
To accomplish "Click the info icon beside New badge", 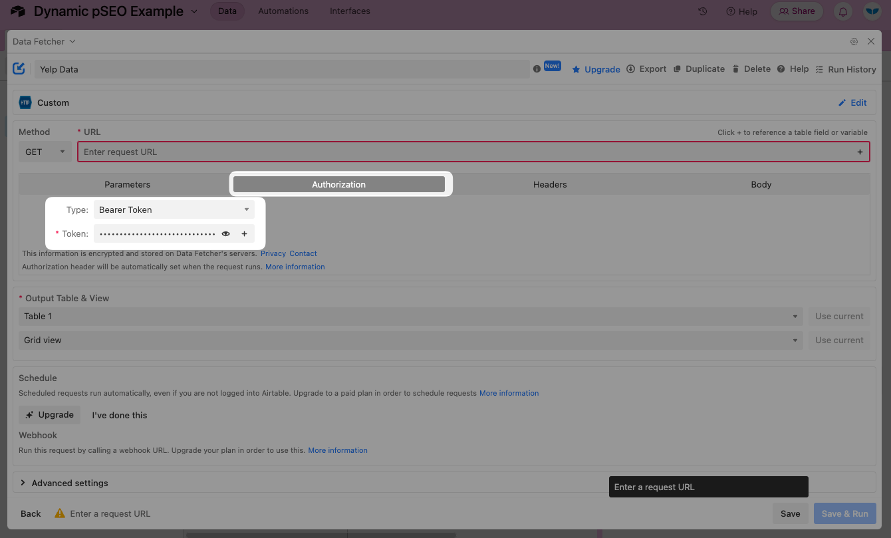I will (537, 69).
